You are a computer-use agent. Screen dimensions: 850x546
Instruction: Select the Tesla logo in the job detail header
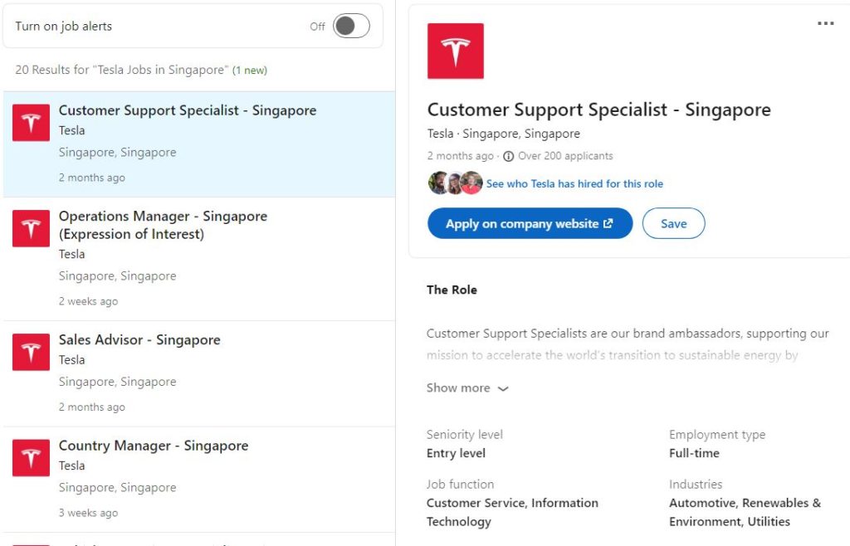[x=453, y=51]
